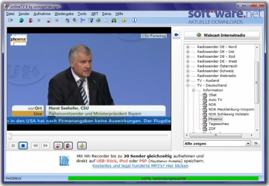Open the Hilfe menu
The image size is (269, 186).
click(119, 14)
